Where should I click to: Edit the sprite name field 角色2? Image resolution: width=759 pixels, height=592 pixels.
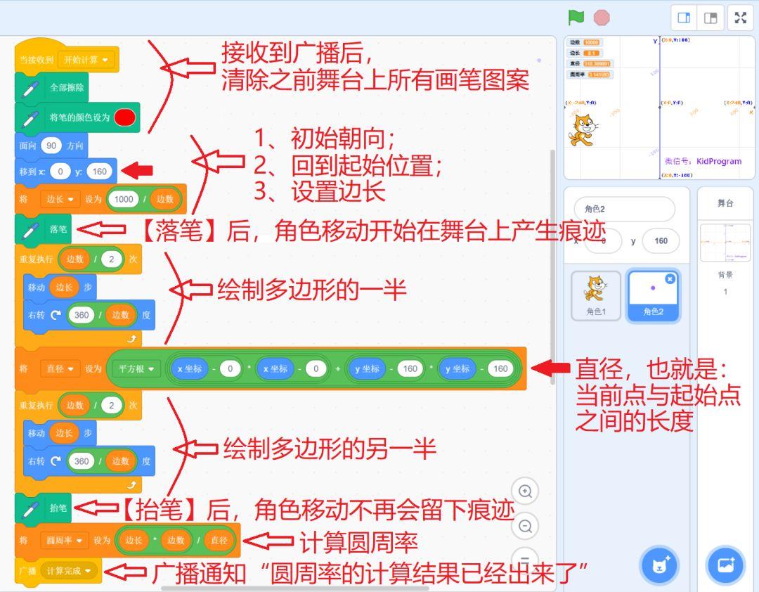pos(624,209)
